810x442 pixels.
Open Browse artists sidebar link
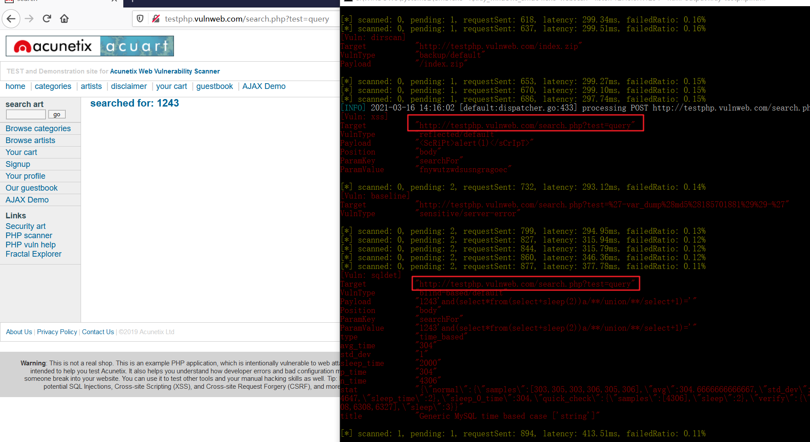[x=30, y=140]
